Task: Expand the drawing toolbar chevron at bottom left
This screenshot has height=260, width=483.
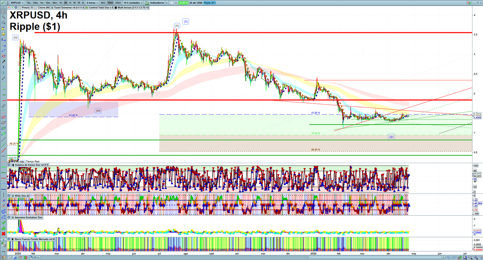Action: pyautogui.click(x=4, y=239)
